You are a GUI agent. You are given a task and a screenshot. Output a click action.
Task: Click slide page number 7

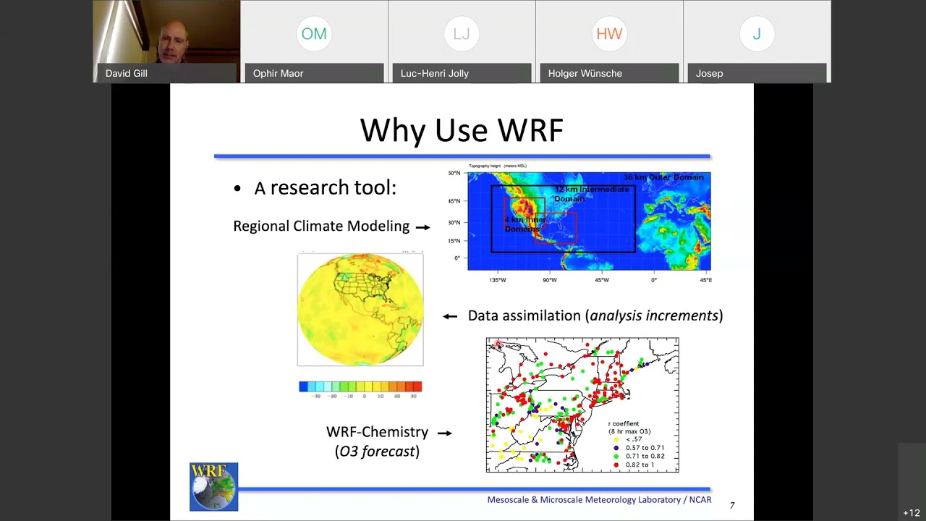732,506
